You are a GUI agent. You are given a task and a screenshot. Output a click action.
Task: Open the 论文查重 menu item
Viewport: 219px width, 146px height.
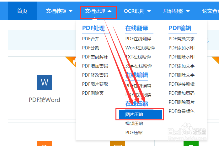[211, 11]
